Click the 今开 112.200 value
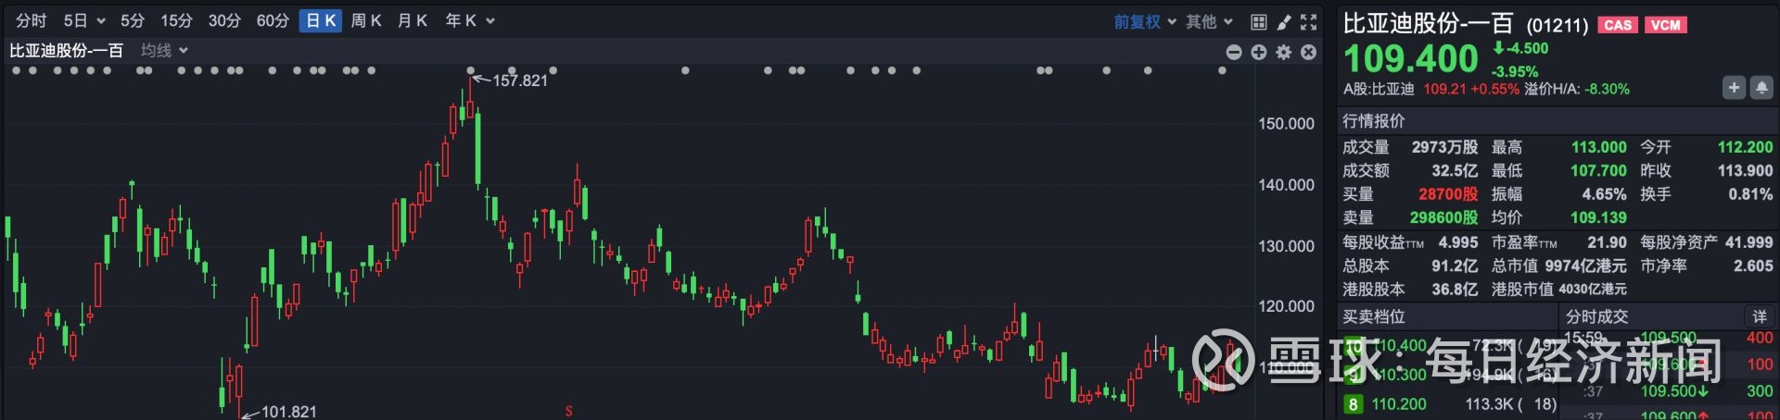 coord(1745,147)
